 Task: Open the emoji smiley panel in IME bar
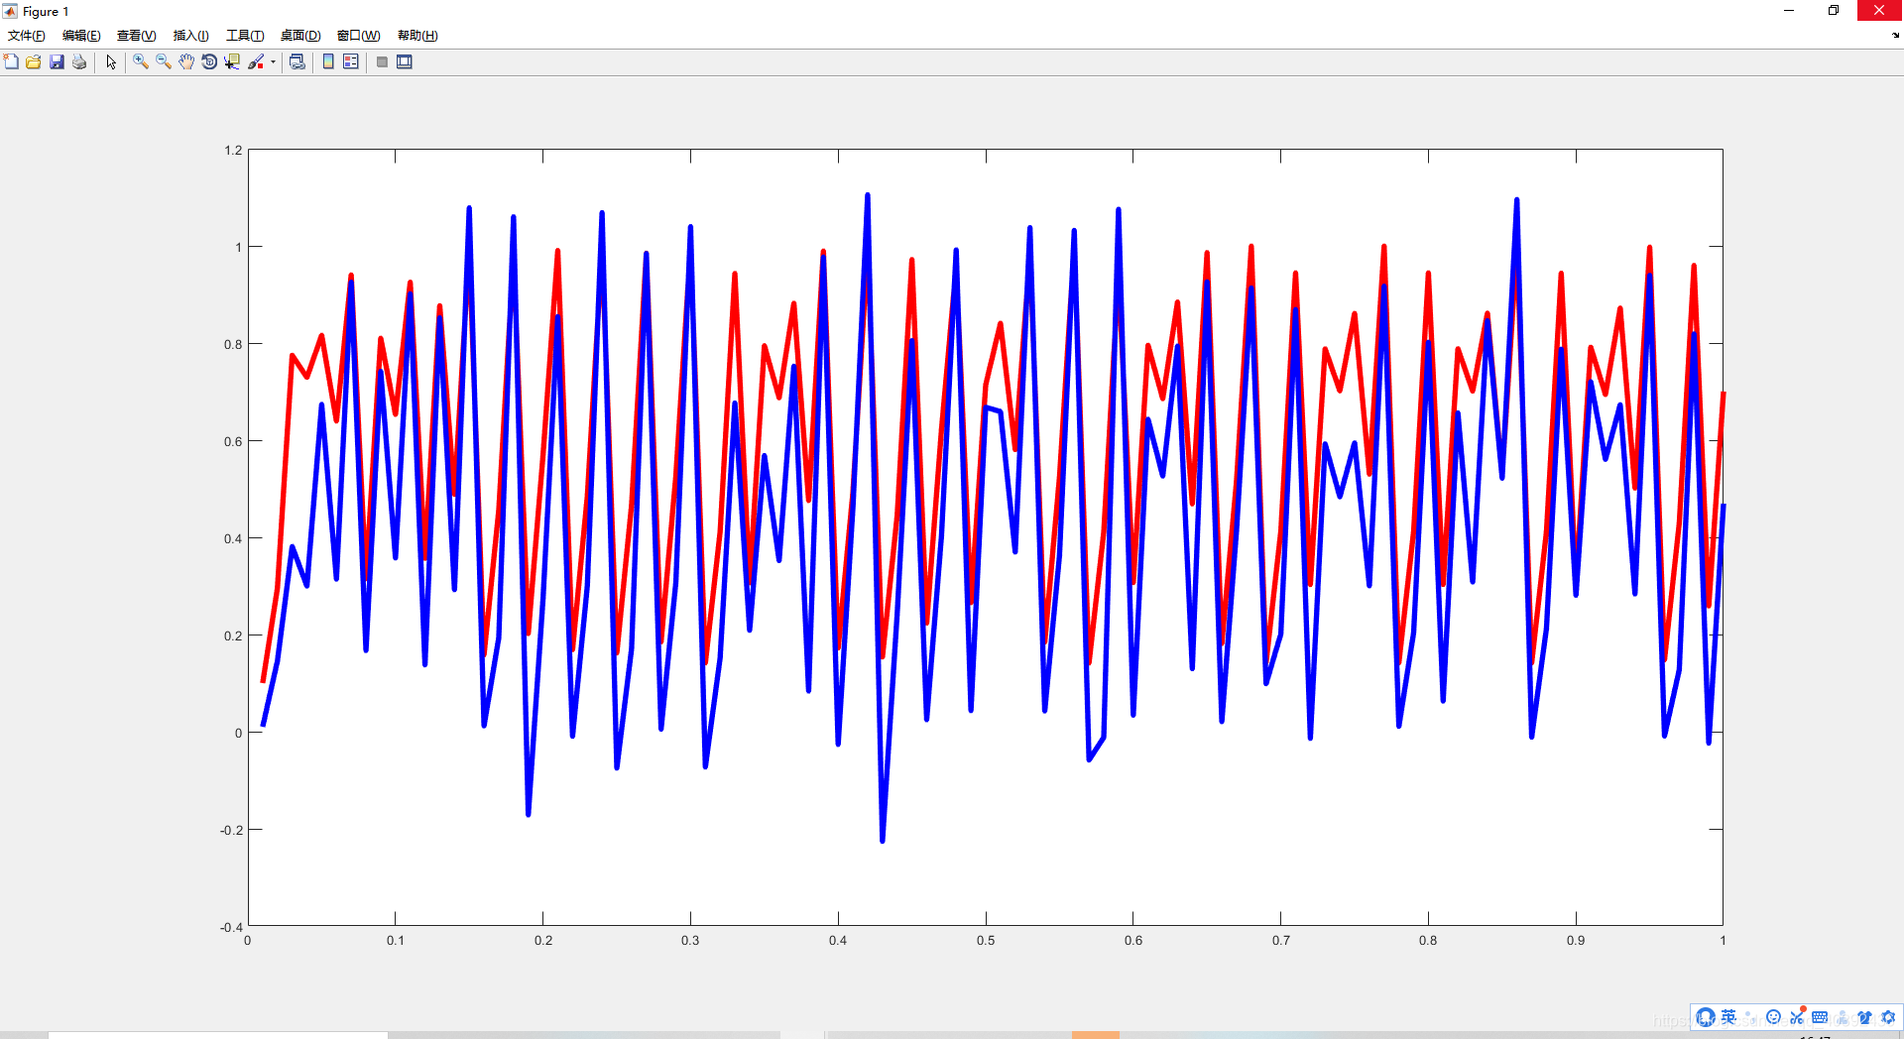(x=1774, y=1017)
